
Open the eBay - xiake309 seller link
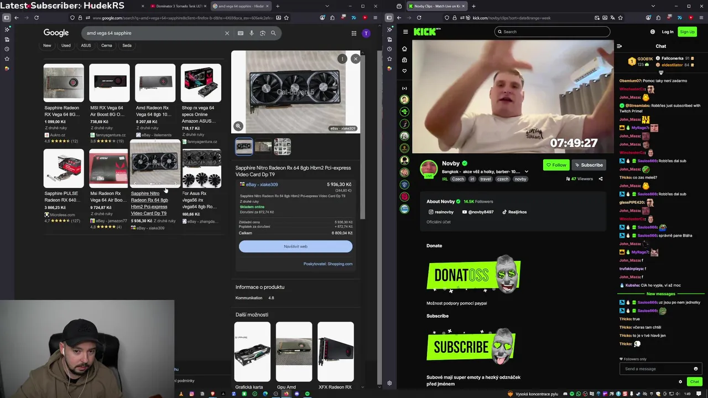point(262,185)
